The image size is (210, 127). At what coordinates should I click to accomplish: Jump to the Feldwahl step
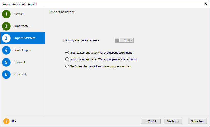19,62
